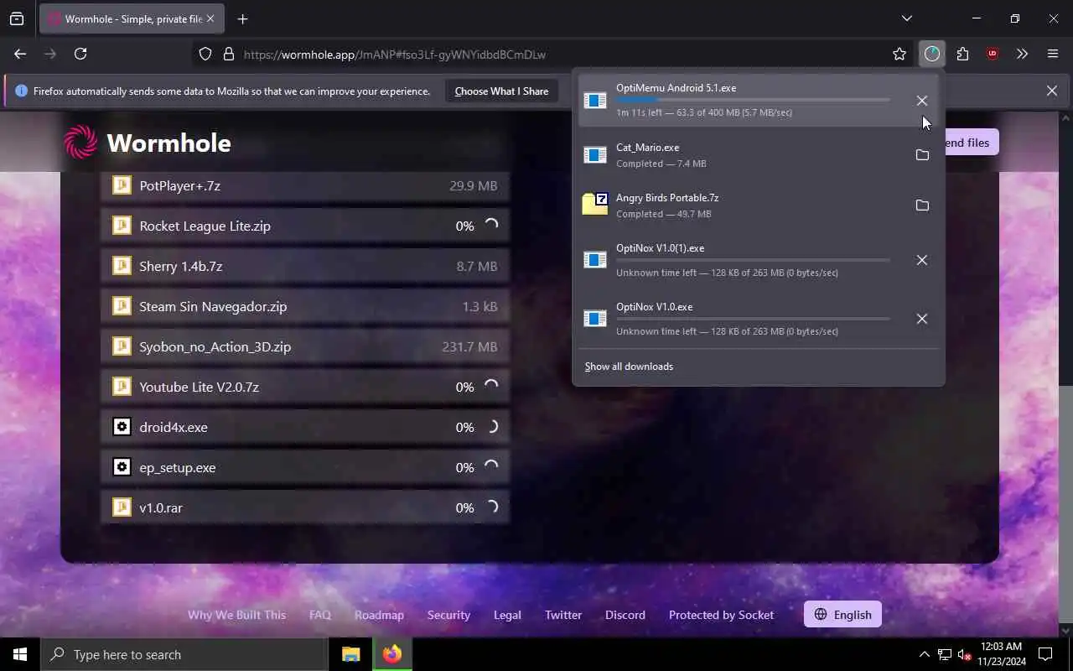1073x671 pixels.
Task: Click the OptiNox V1.0(1).exe file icon
Action: click(x=595, y=260)
